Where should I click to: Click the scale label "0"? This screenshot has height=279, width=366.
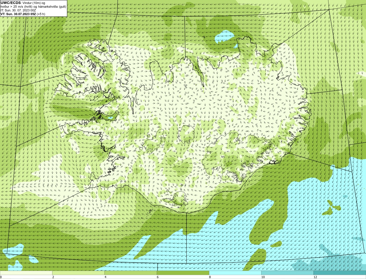coord(1,277)
